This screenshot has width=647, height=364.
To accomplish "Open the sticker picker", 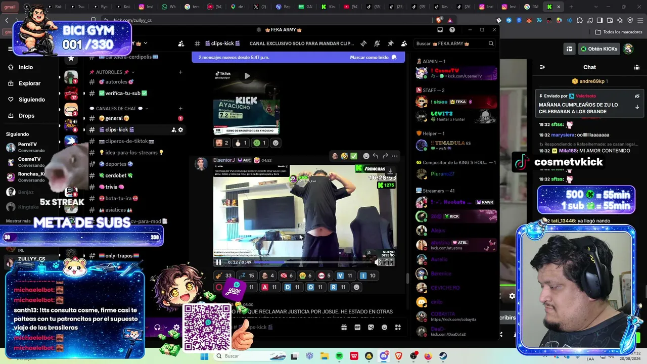I will (x=371, y=328).
